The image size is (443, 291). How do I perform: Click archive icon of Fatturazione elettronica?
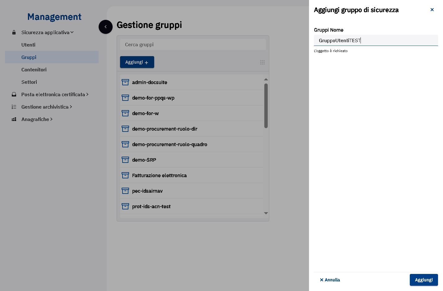coord(125,175)
